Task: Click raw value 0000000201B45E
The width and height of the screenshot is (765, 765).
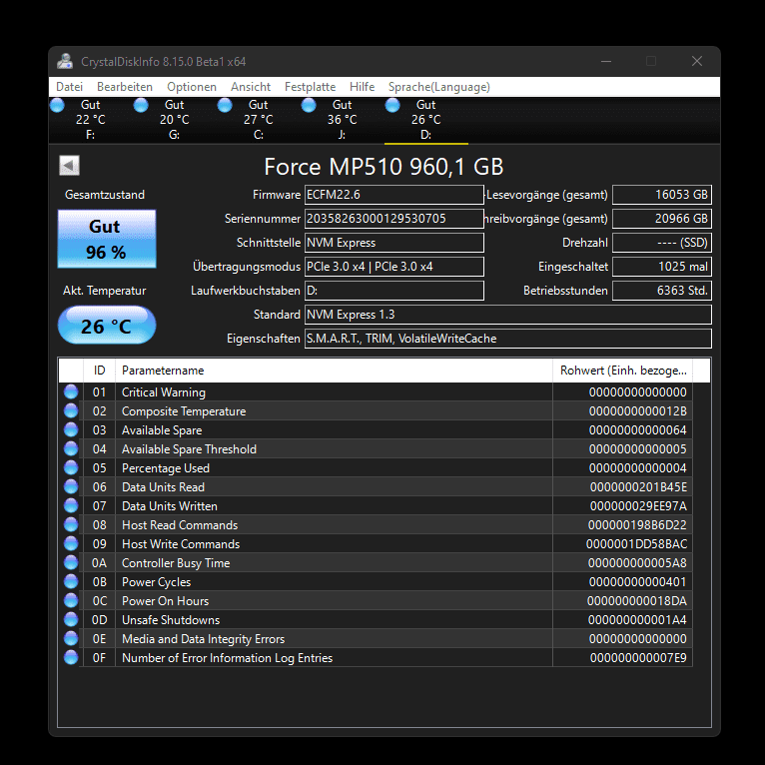Action: click(x=638, y=487)
